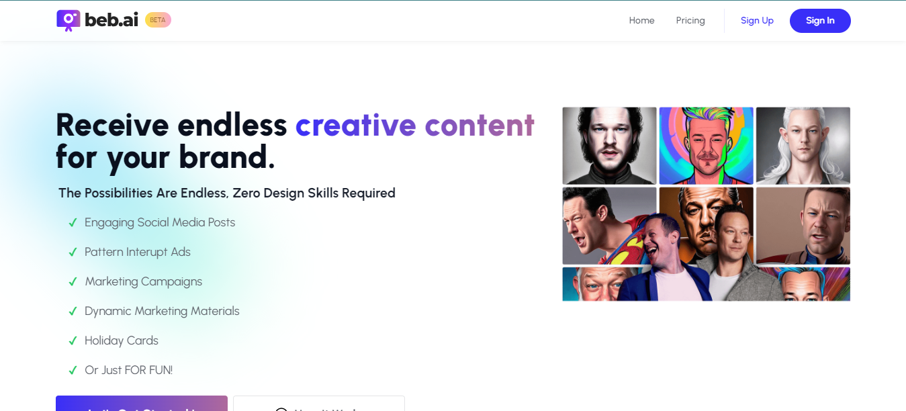The width and height of the screenshot is (906, 411).
Task: Click checkmark beside Engaging Social Media Posts
Action: (73, 222)
